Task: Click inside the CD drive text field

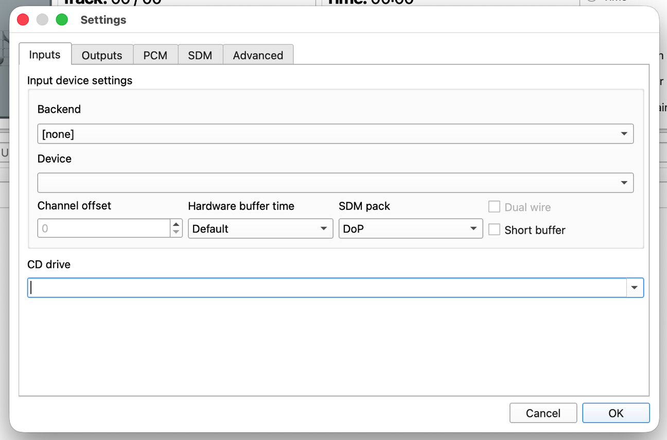Action: [x=327, y=288]
